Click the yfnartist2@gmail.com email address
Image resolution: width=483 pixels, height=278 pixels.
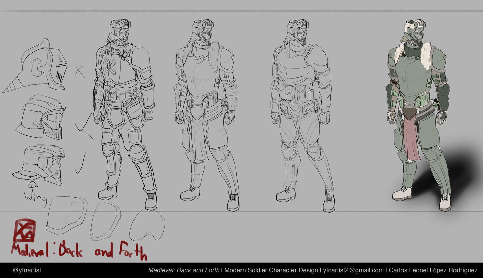[353, 270]
